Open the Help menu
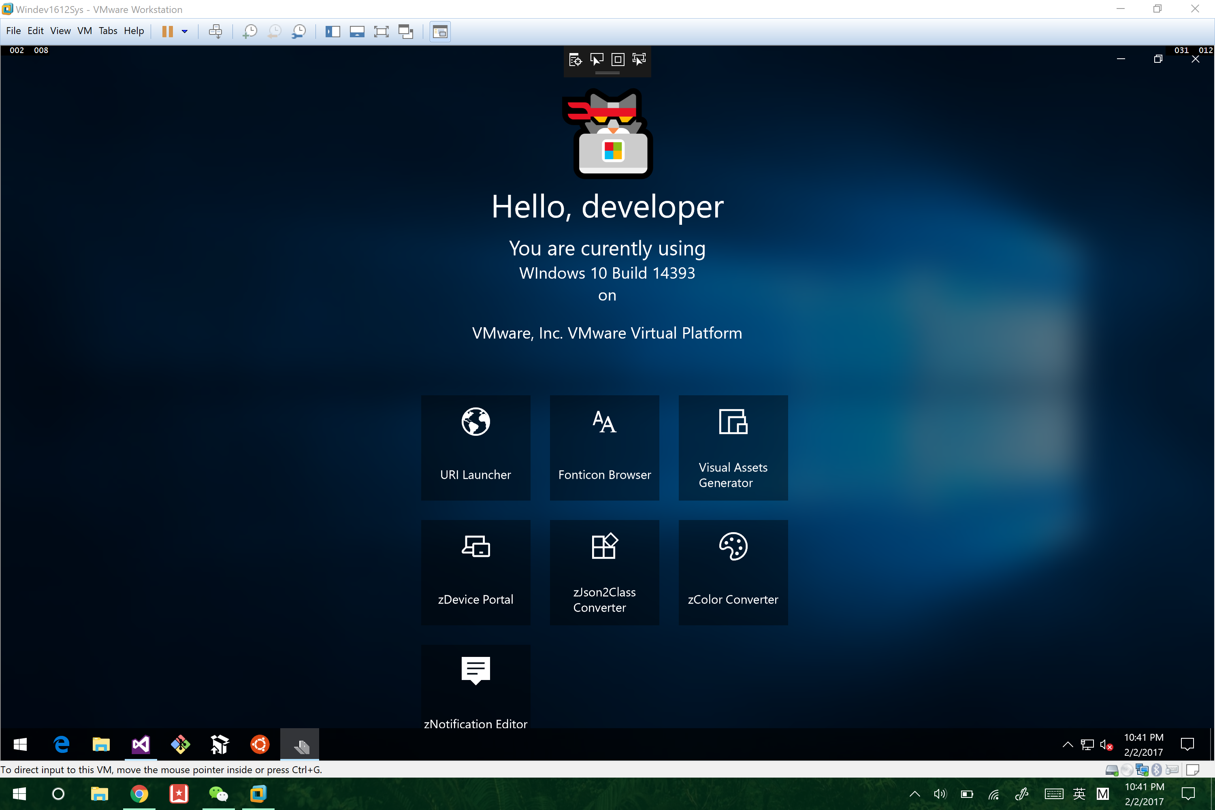Screen dimensions: 1215x810 click(134, 31)
